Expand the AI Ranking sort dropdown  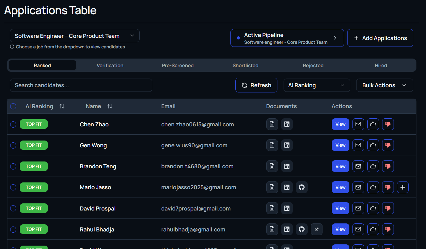point(316,85)
